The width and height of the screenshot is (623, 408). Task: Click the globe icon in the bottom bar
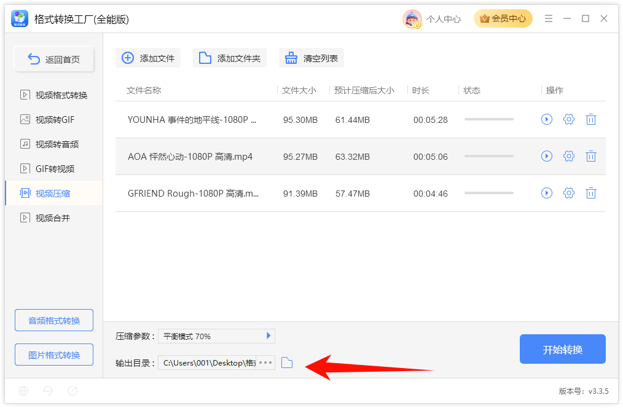23,391
